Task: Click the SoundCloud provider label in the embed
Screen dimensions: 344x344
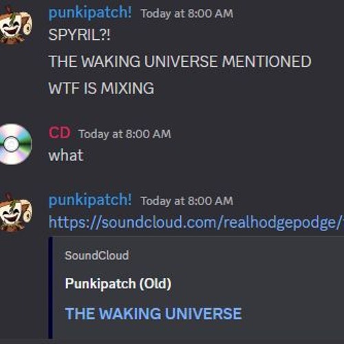Action: point(97,255)
